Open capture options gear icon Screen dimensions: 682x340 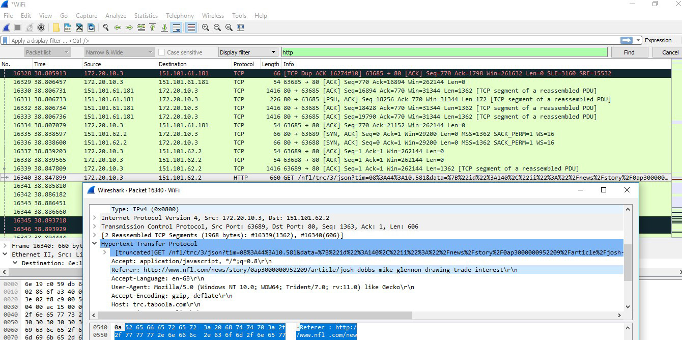click(41, 27)
